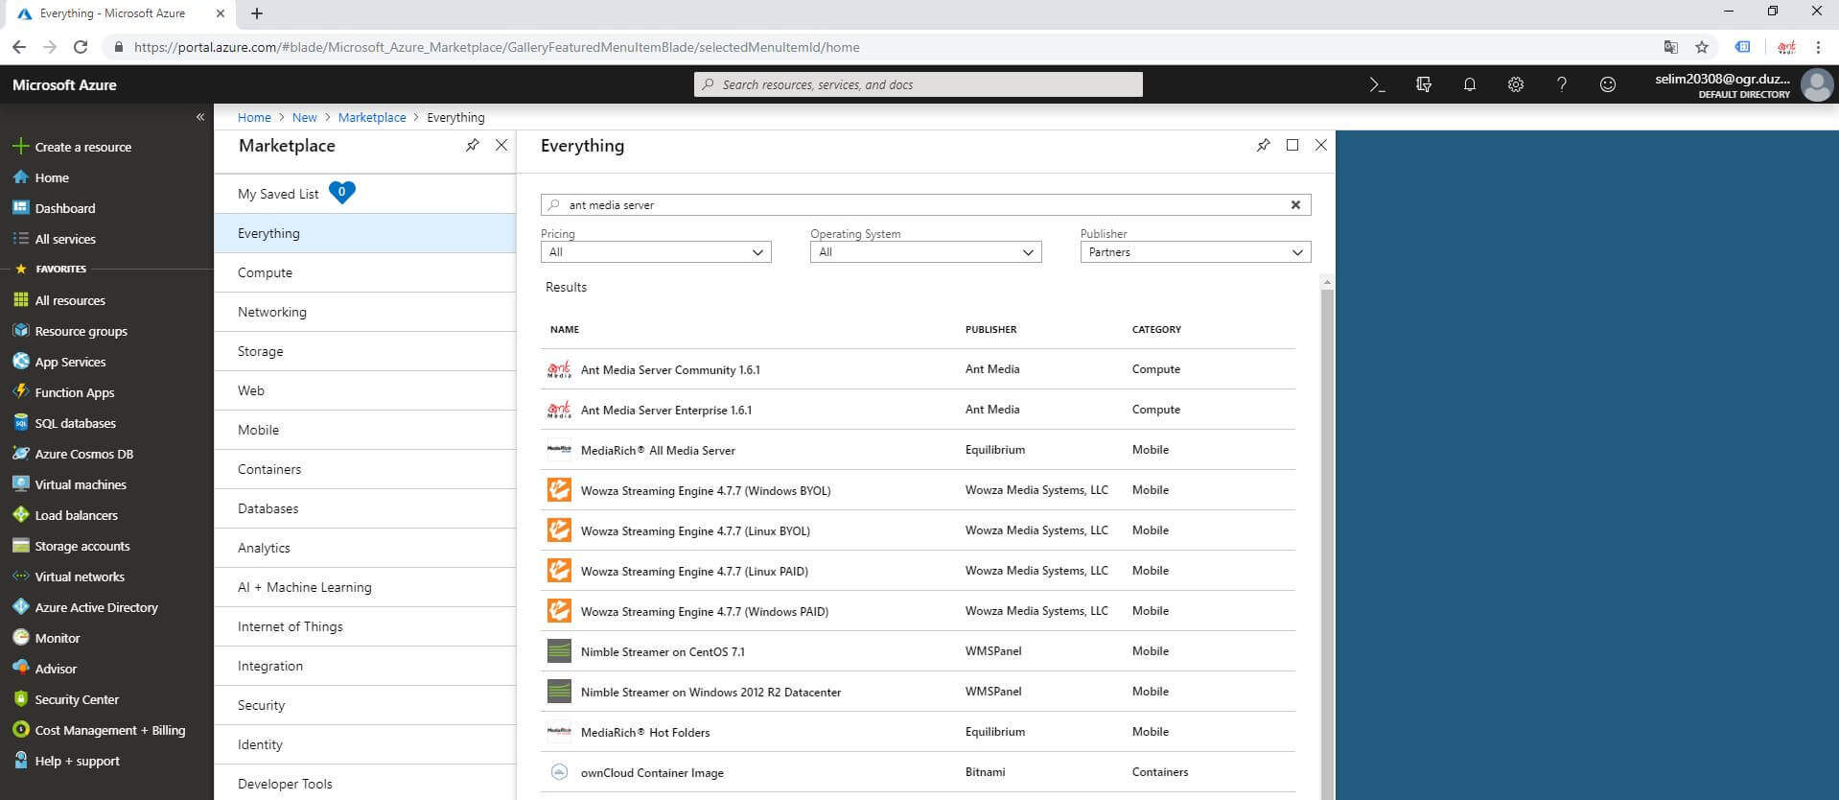Screen dimensions: 1839x800
Task: Select the Containers marketplace category
Action: click(x=364, y=469)
